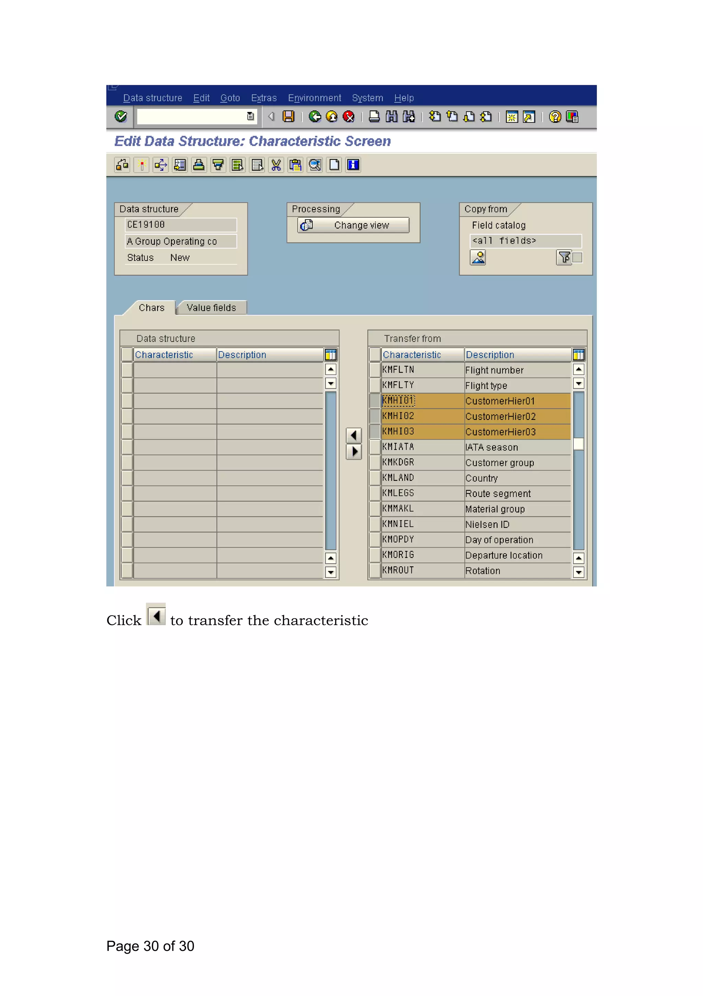Viewport: 703px width, 996px height.
Task: Open the command field history dropdown
Action: tap(250, 116)
